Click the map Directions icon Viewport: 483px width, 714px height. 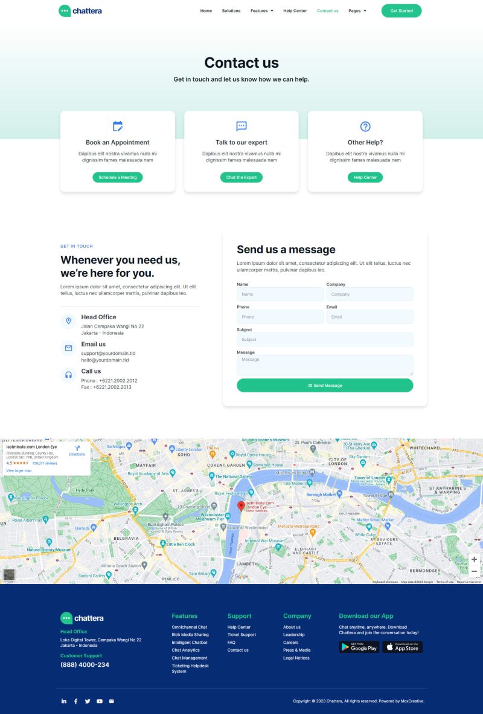tap(77, 449)
